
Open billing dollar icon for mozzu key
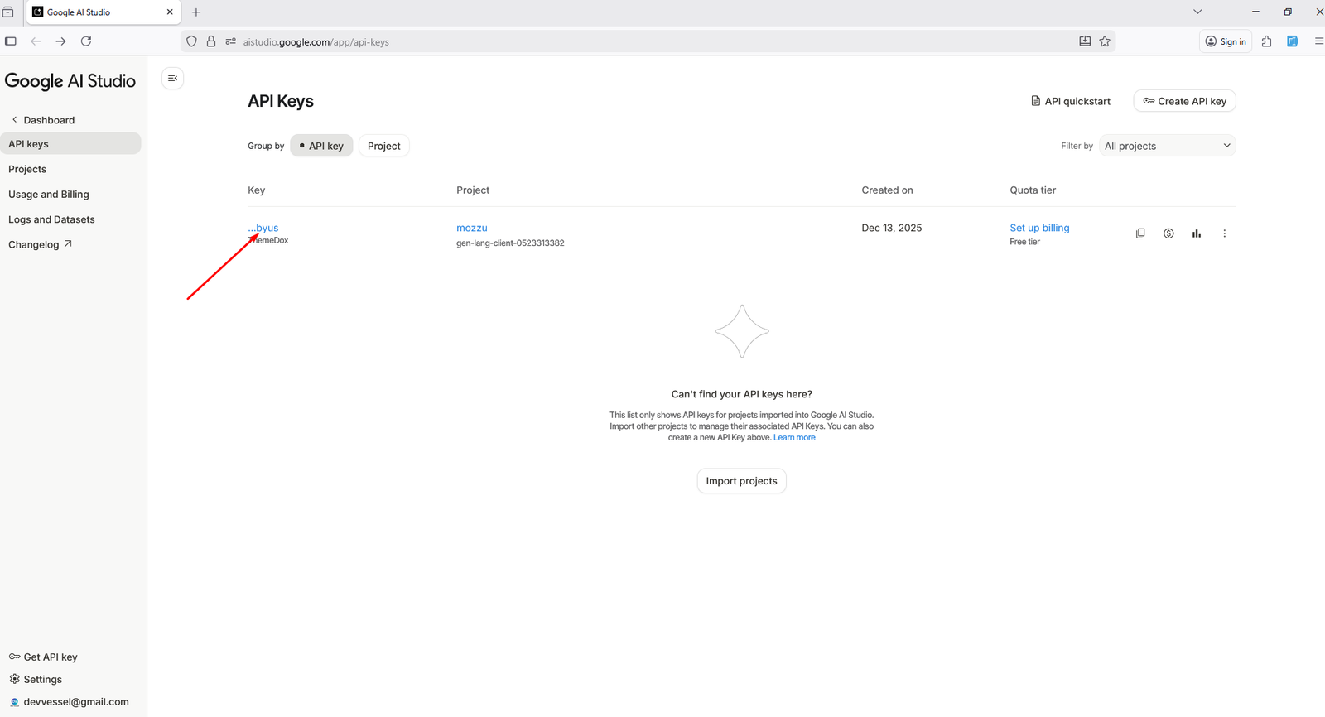coord(1168,233)
